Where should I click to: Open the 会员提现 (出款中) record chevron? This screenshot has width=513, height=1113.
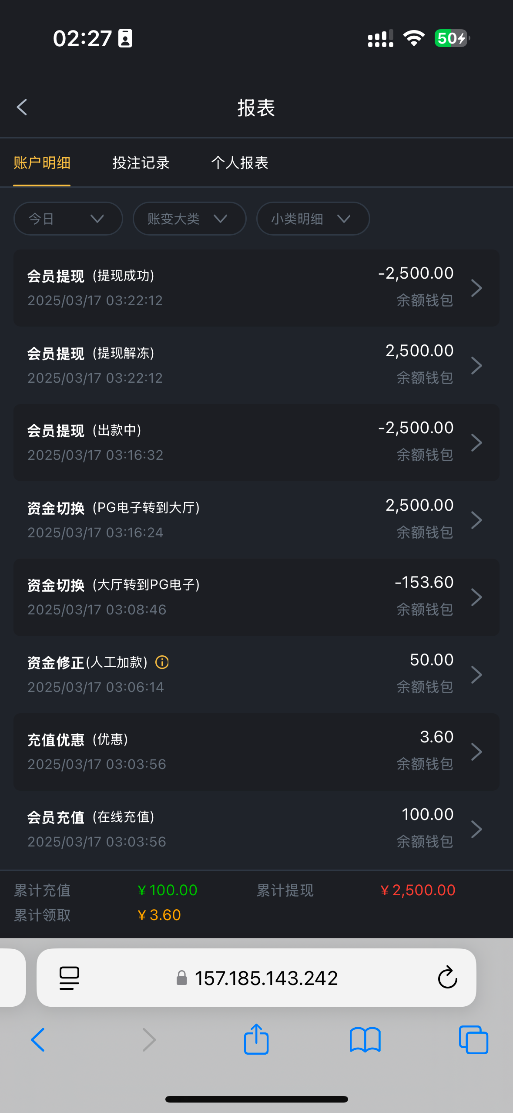coord(476,443)
